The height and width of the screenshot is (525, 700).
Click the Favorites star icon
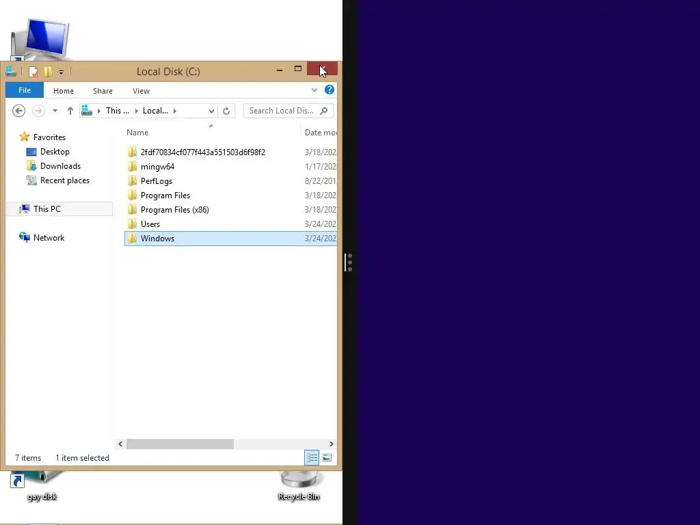[x=25, y=137]
